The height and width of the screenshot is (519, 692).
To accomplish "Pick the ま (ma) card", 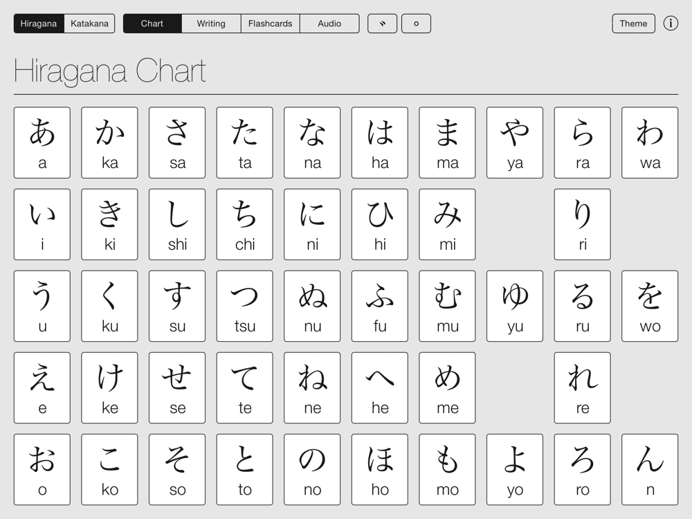I will [x=447, y=143].
